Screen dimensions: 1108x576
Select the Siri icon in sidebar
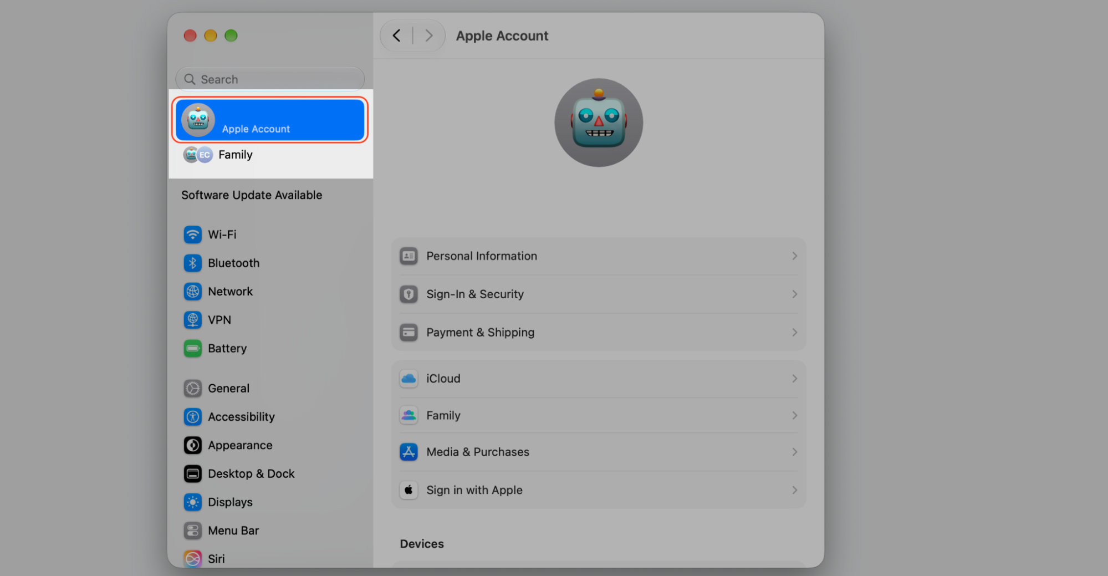pyautogui.click(x=192, y=559)
